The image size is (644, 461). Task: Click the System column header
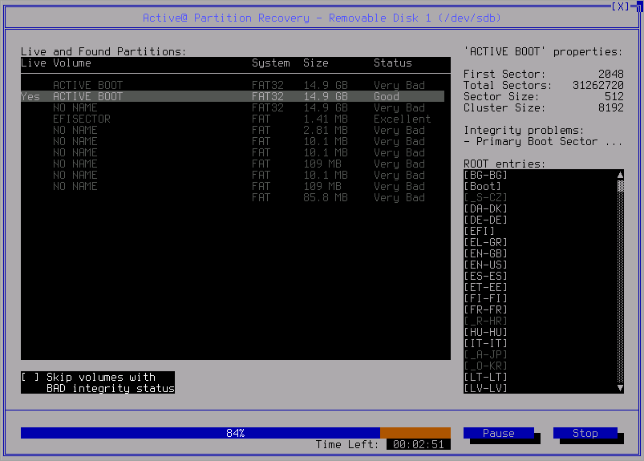coord(270,63)
